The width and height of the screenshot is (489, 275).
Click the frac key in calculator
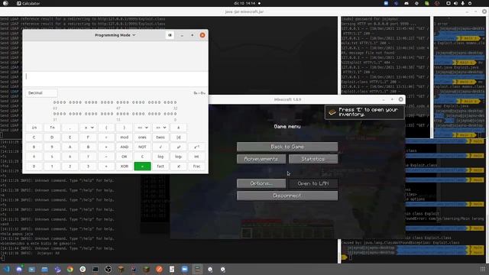tap(197, 167)
